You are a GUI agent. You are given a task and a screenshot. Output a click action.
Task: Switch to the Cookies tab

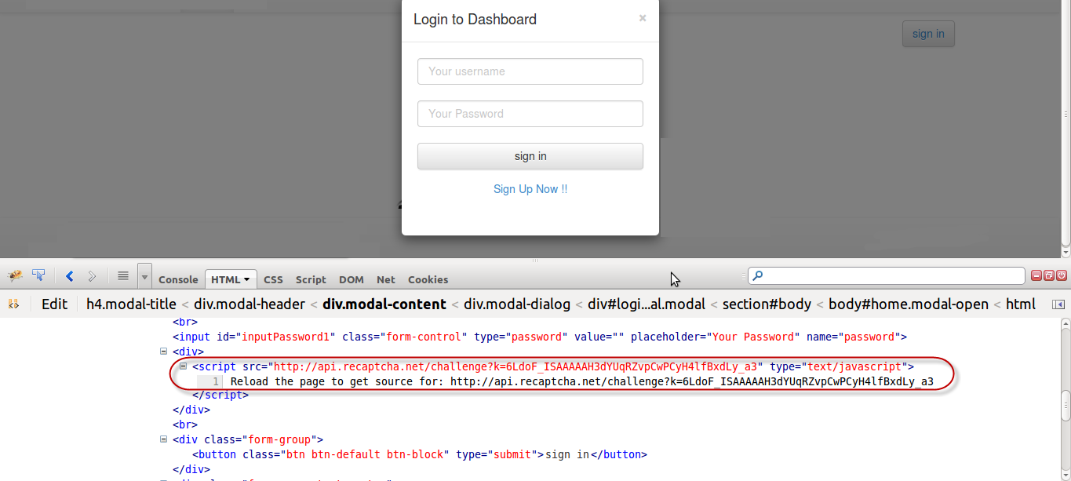click(428, 279)
